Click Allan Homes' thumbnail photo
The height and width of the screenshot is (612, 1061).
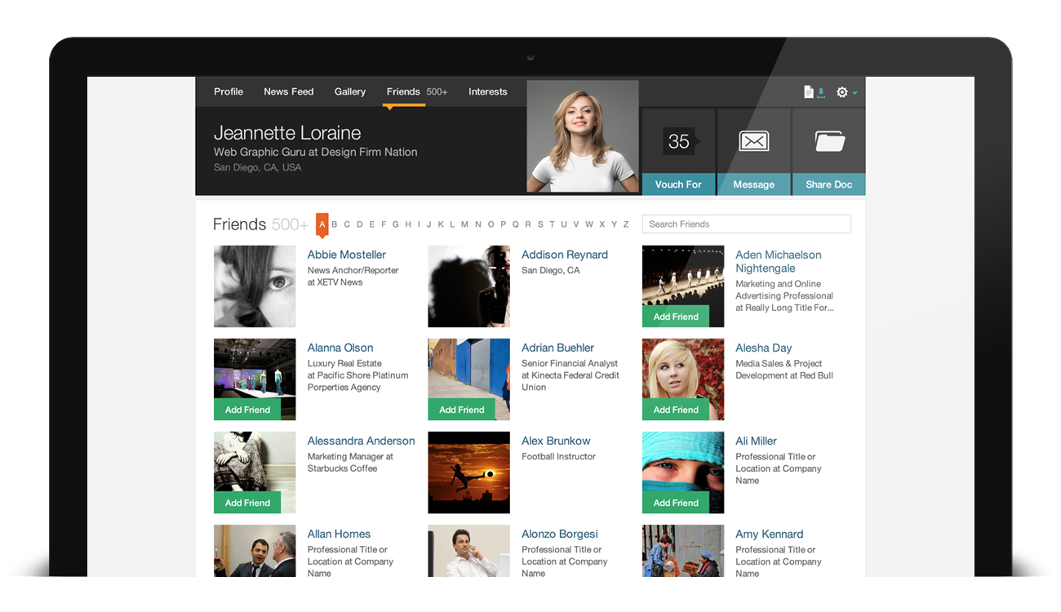pos(255,551)
